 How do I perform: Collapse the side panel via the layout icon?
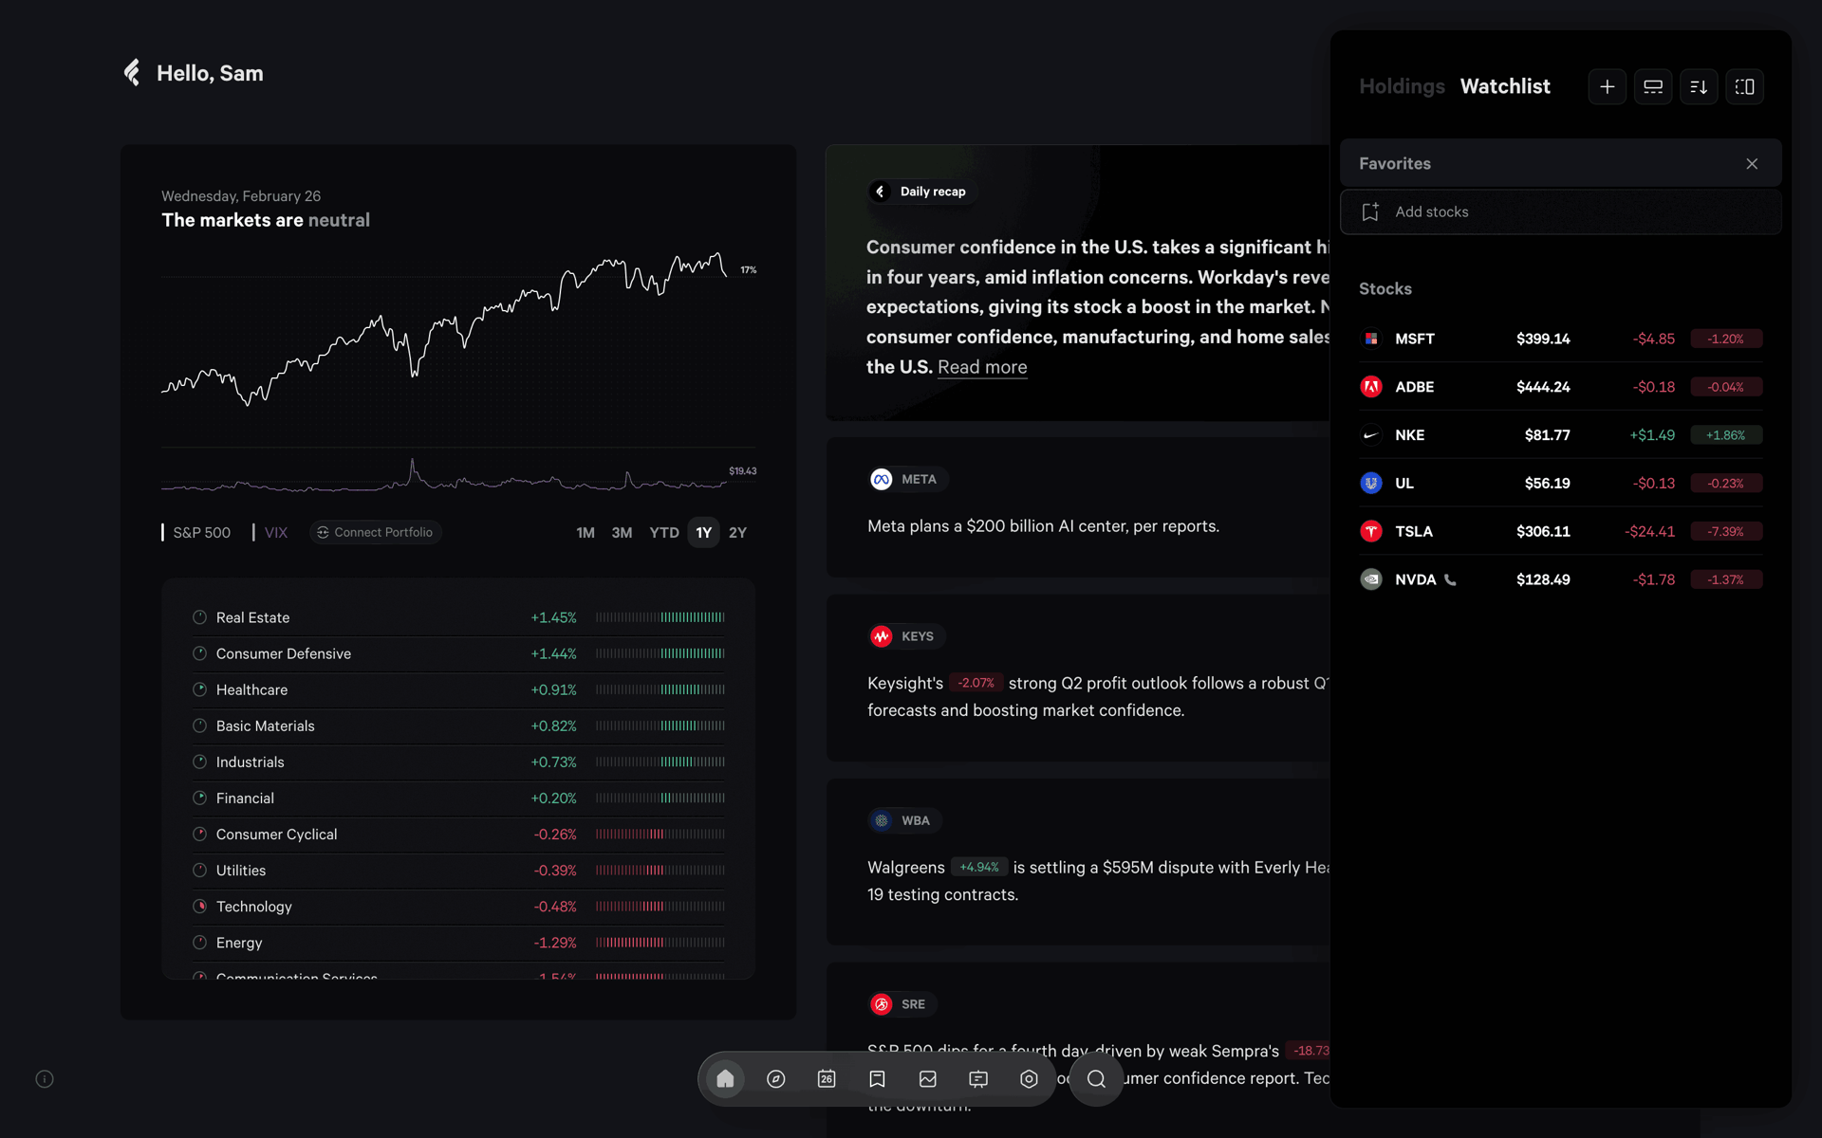tap(1744, 86)
